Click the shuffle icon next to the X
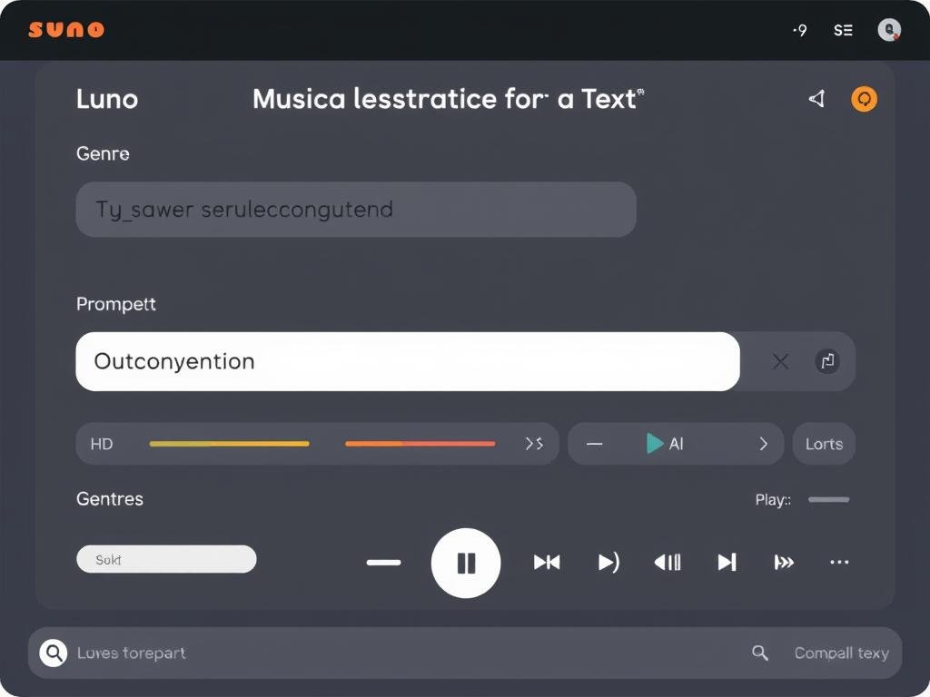Viewport: 930px width, 697px height. (826, 361)
